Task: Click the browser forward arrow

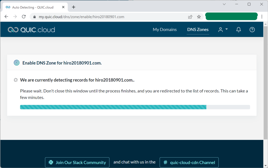Action: pos(15,17)
